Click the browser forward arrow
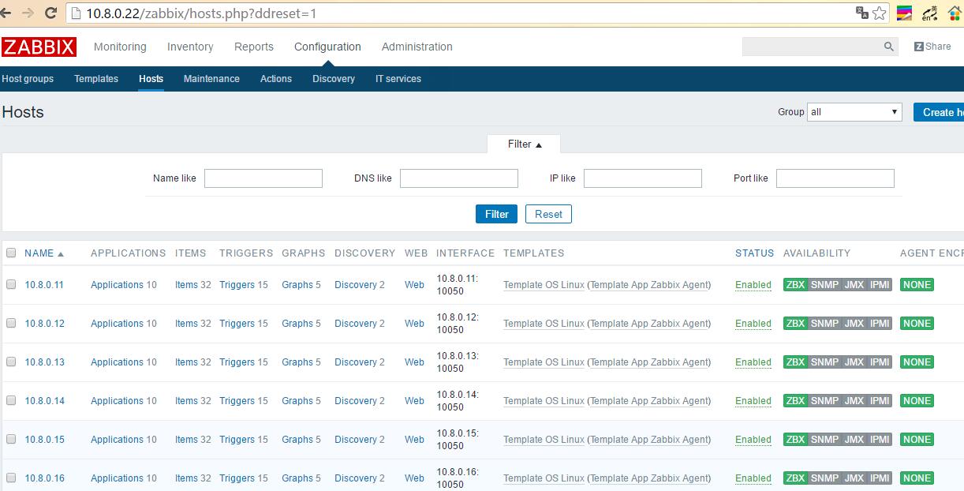 [29, 13]
